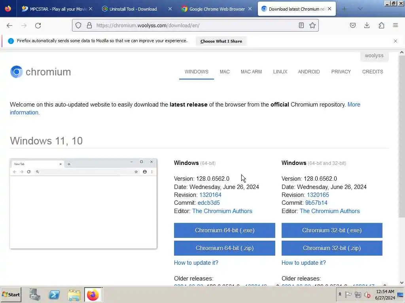
Task: Download Chromium 64-bit (.zip)
Action: point(225,248)
